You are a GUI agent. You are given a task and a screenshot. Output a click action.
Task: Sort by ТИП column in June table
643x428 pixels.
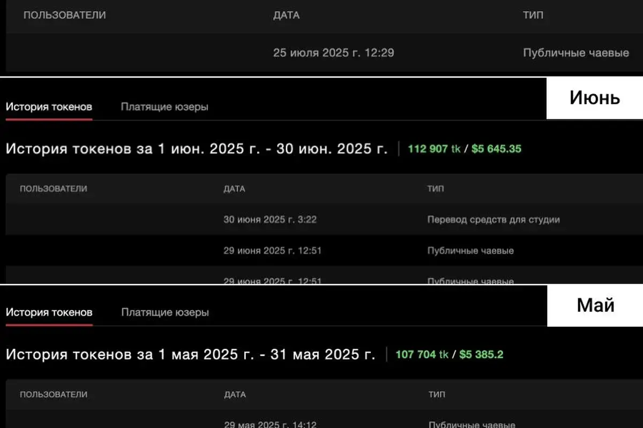[x=435, y=188]
